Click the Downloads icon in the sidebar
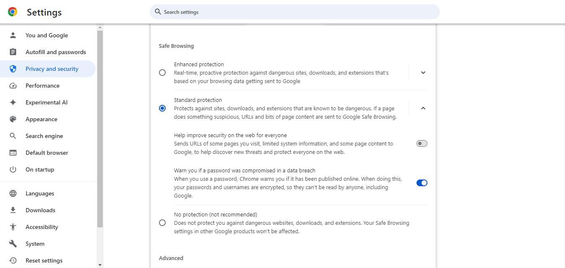Image resolution: width=565 pixels, height=268 pixels. [x=13, y=210]
